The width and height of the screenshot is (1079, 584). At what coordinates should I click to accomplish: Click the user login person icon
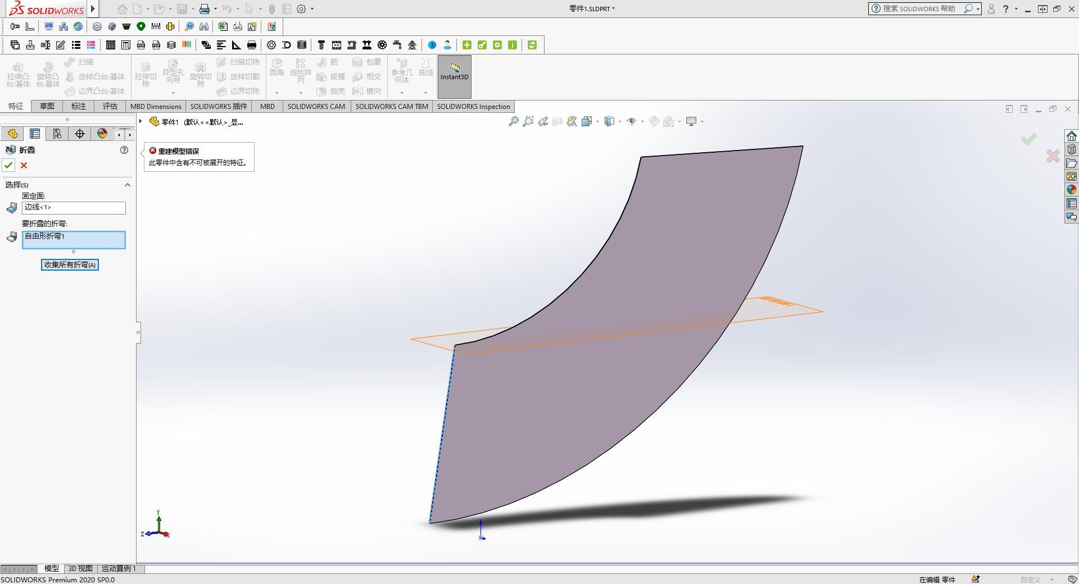pos(991,9)
